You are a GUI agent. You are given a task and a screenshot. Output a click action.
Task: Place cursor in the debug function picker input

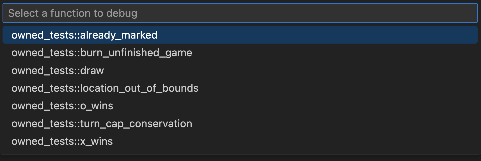pyautogui.click(x=240, y=13)
